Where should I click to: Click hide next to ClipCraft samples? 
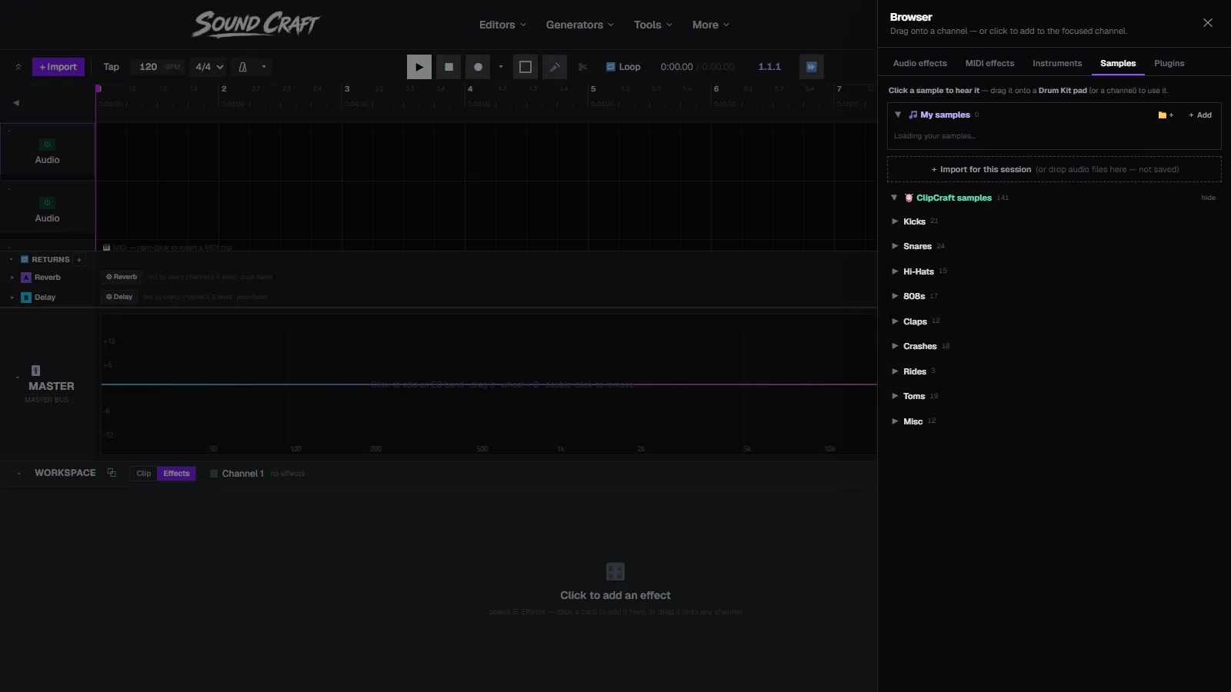pyautogui.click(x=1209, y=198)
